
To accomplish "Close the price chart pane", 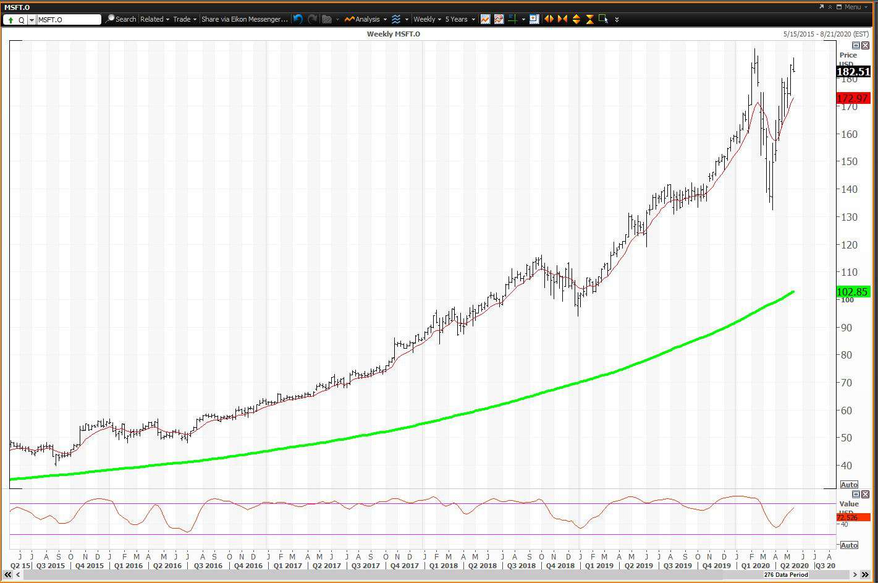I will click(x=865, y=46).
